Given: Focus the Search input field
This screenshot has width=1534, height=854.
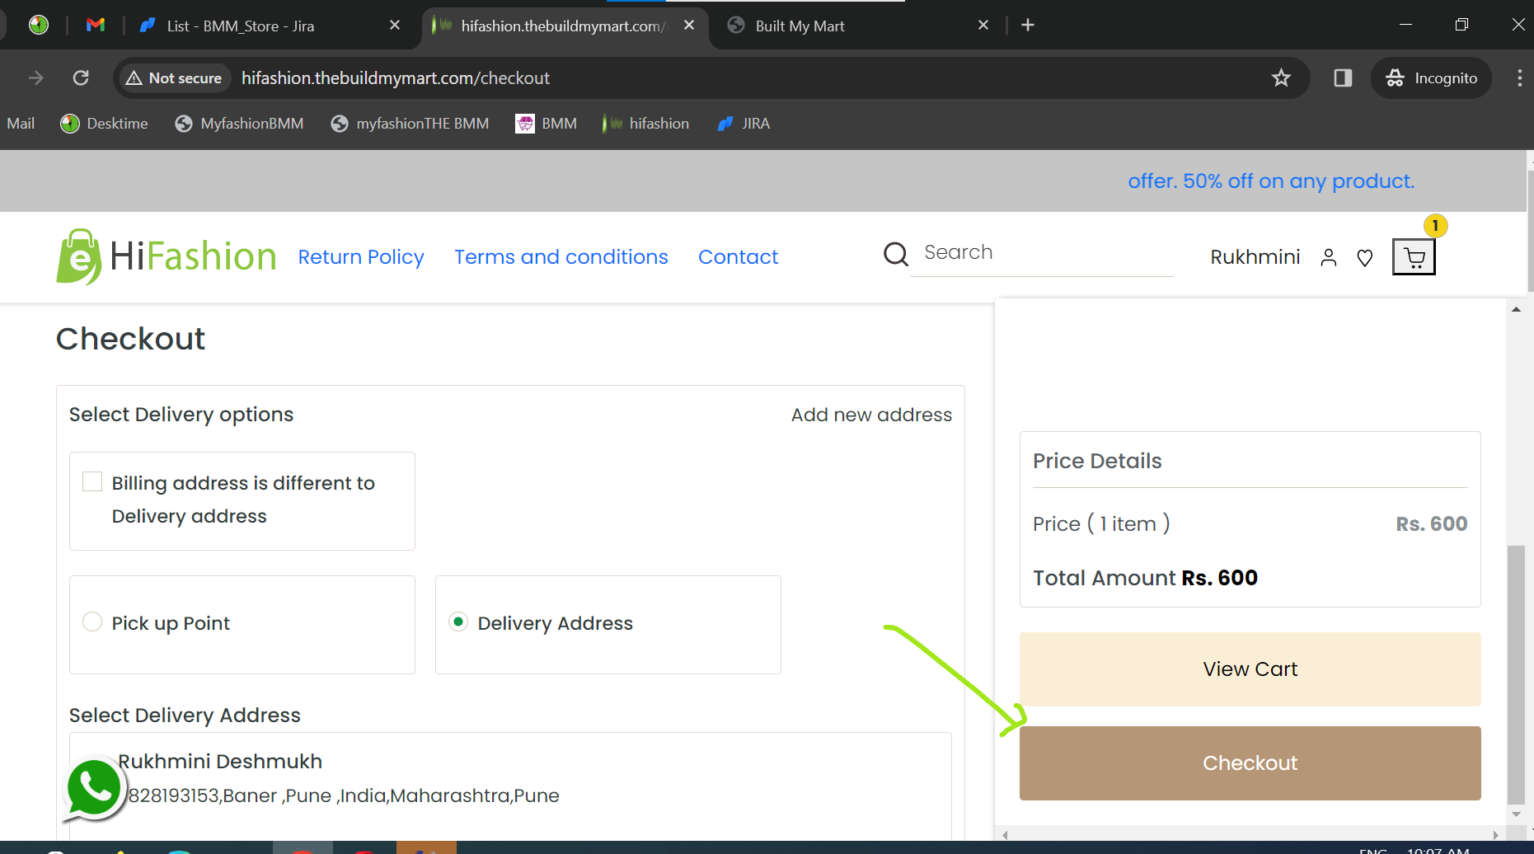Looking at the screenshot, I should click(1043, 253).
